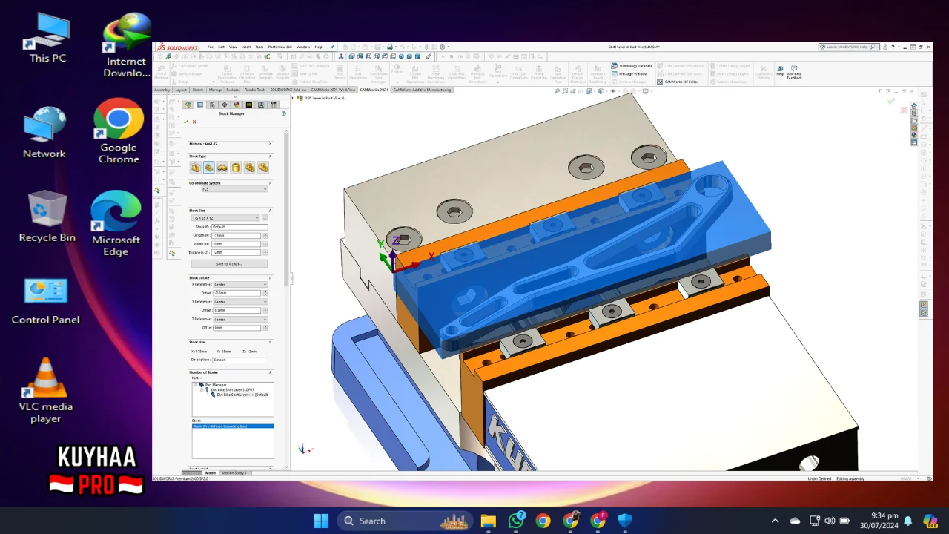Switch to Sketch tab

tap(198, 90)
